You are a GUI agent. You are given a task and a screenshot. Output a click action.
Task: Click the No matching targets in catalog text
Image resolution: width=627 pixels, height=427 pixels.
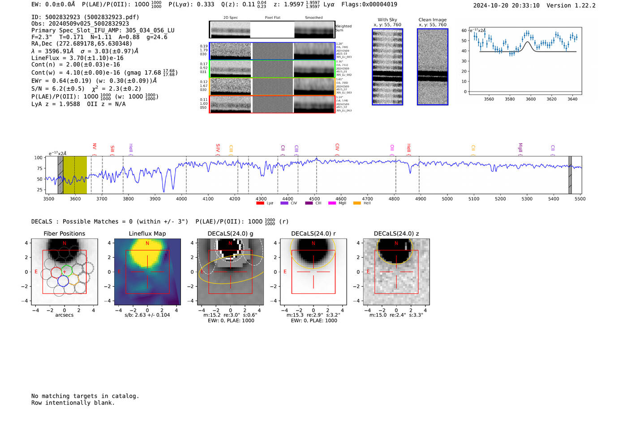(x=85, y=396)
